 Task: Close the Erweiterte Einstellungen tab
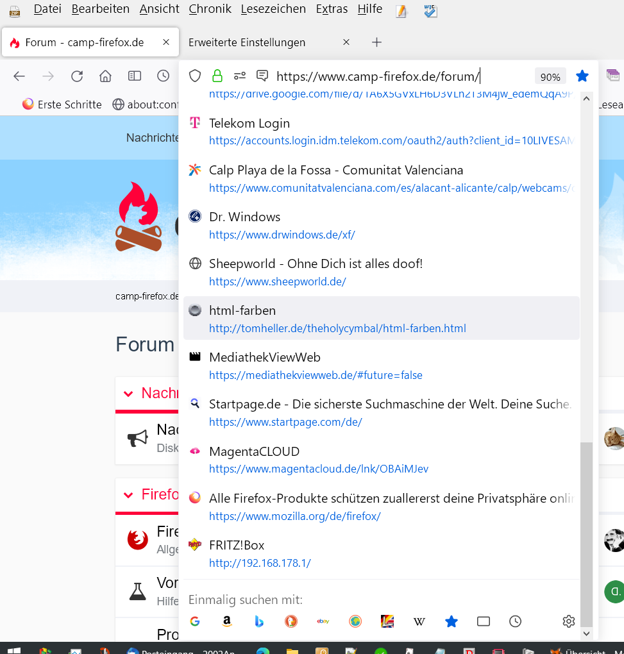(x=346, y=42)
